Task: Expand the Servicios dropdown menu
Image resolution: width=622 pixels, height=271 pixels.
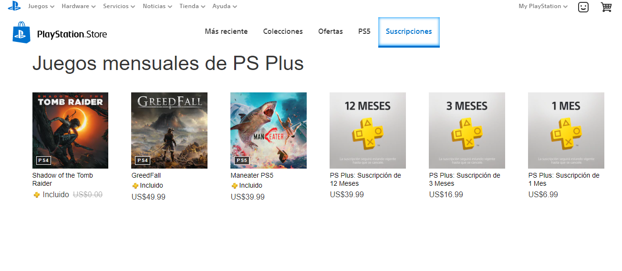Action: click(x=119, y=6)
